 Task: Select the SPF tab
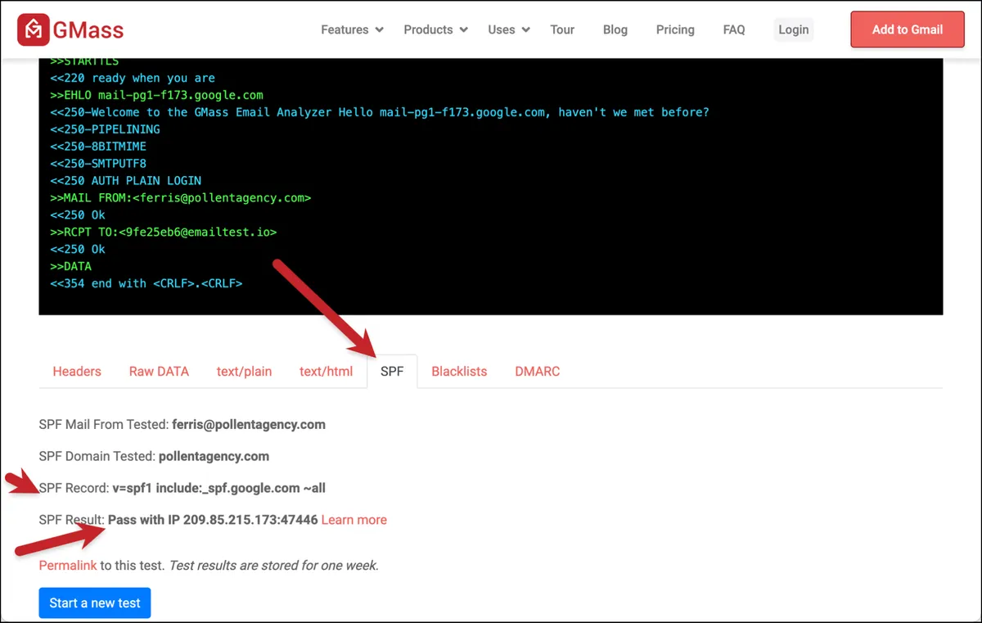(392, 371)
